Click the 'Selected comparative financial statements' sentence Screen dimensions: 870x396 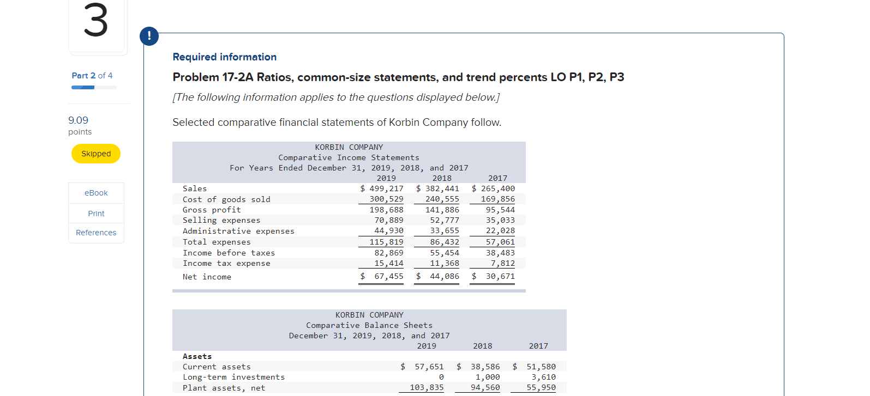point(337,123)
